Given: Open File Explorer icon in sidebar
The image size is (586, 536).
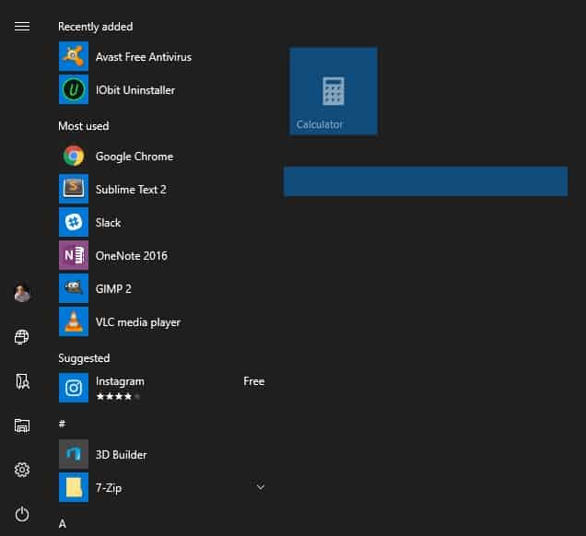Looking at the screenshot, I should pyautogui.click(x=22, y=425).
